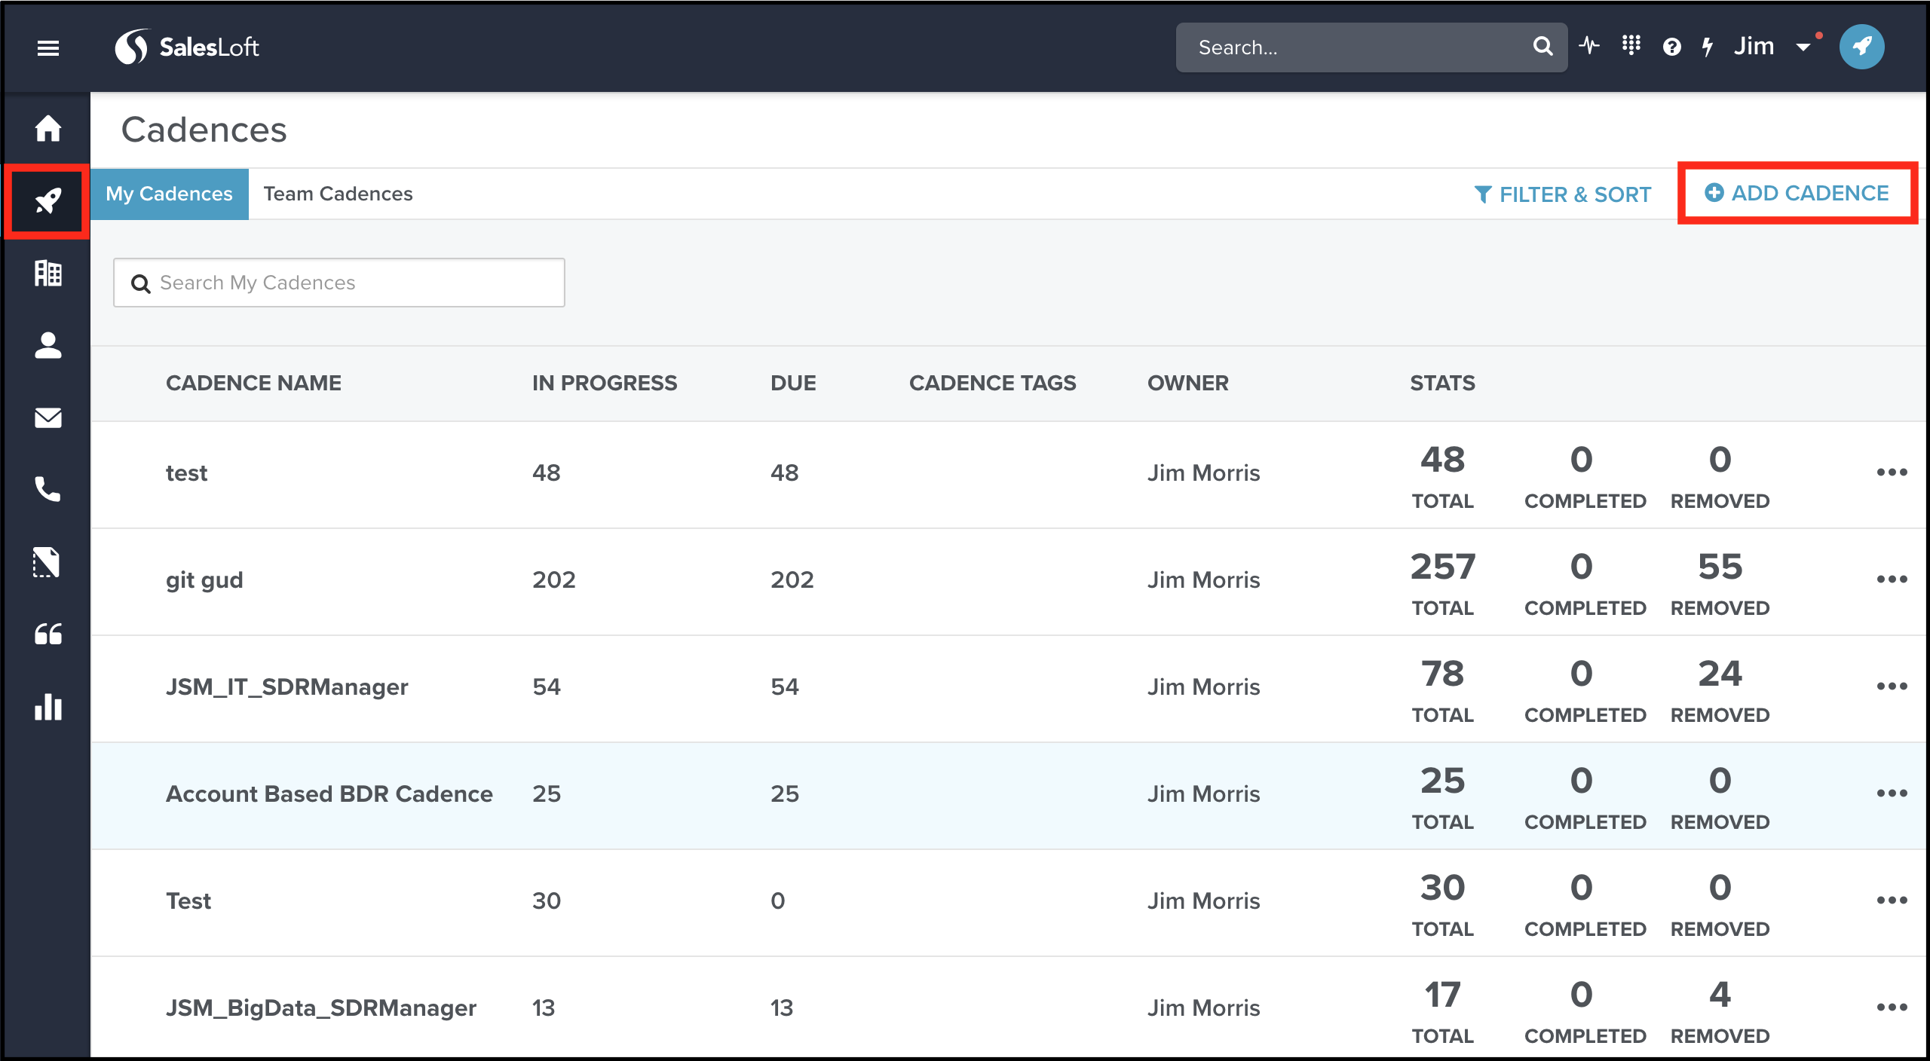Screen dimensions: 1930x1061
Task: Open Cadences rocket icon in sidebar
Action: (48, 201)
